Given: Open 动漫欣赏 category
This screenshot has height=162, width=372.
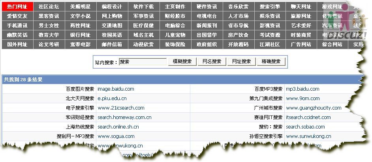Looking at the screenshot, I should [x=144, y=44].
